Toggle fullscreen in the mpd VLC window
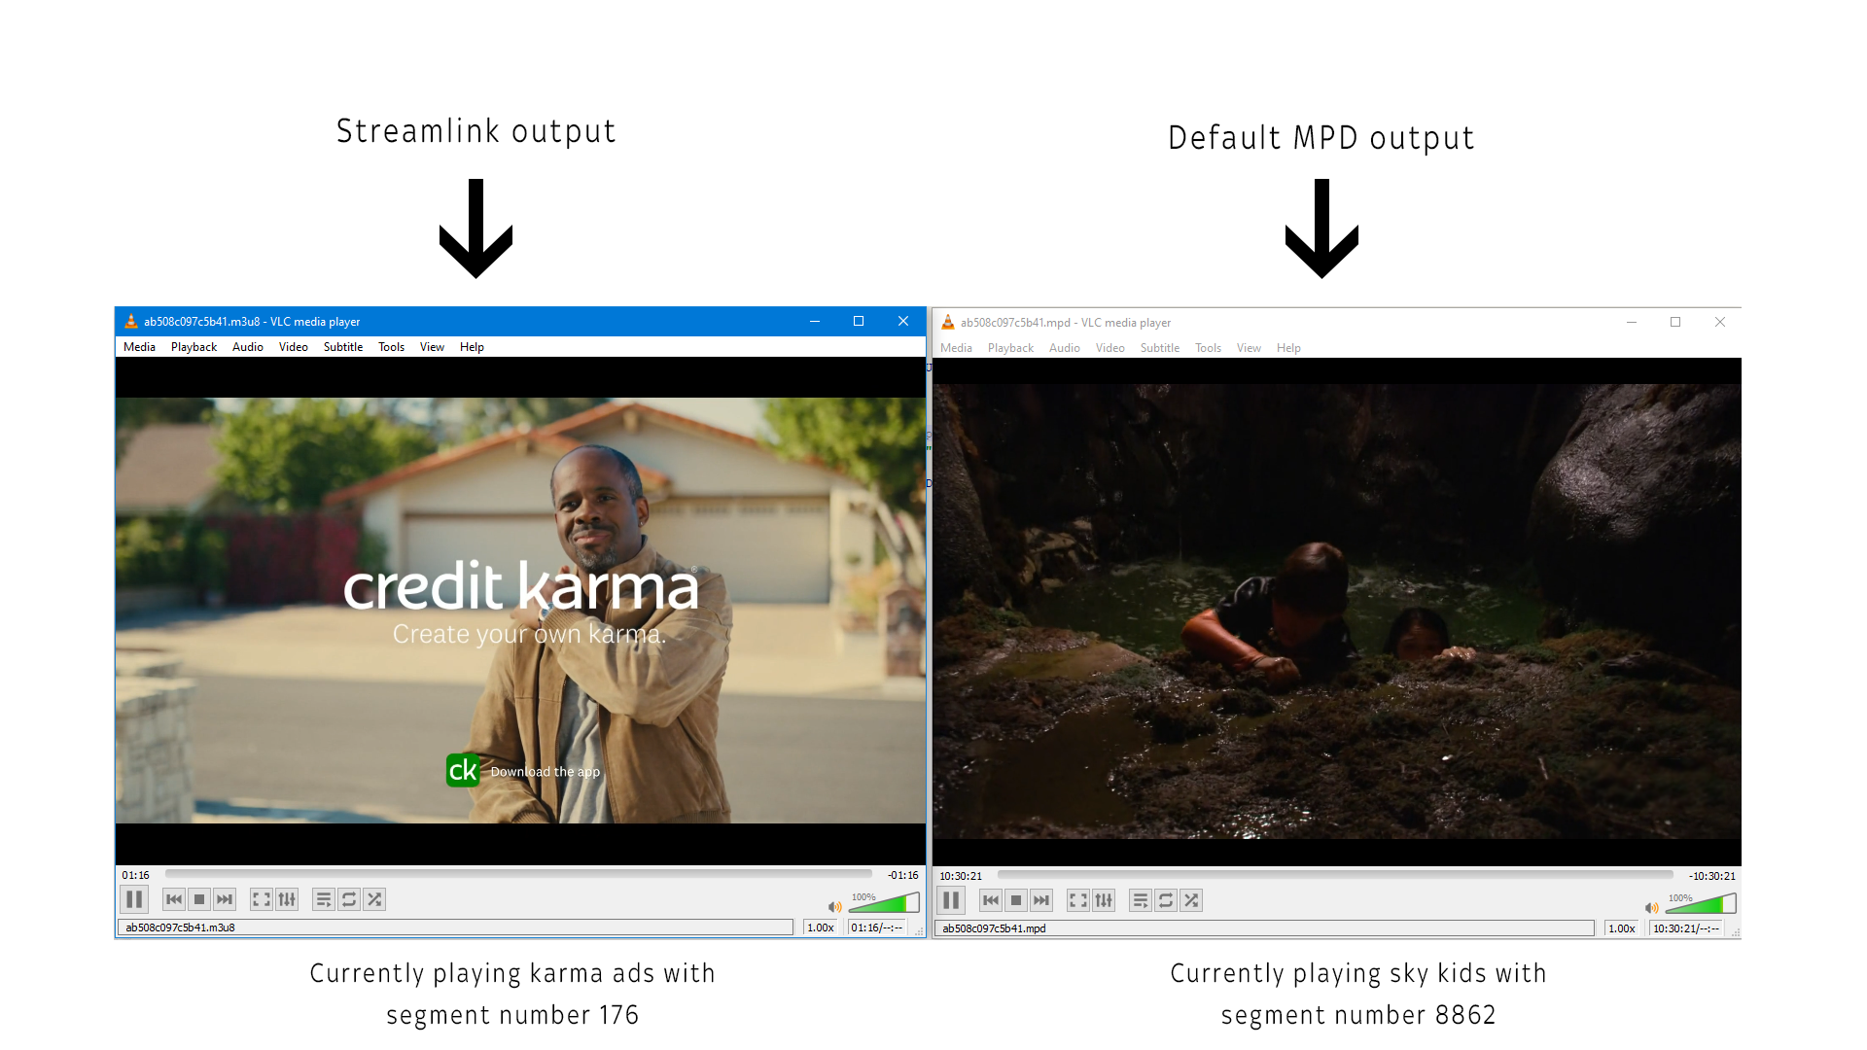Screen dimensions: 1867x1050 coord(1078,900)
